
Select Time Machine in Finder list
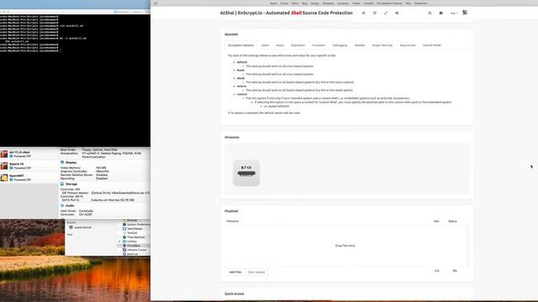pyautogui.click(x=136, y=237)
